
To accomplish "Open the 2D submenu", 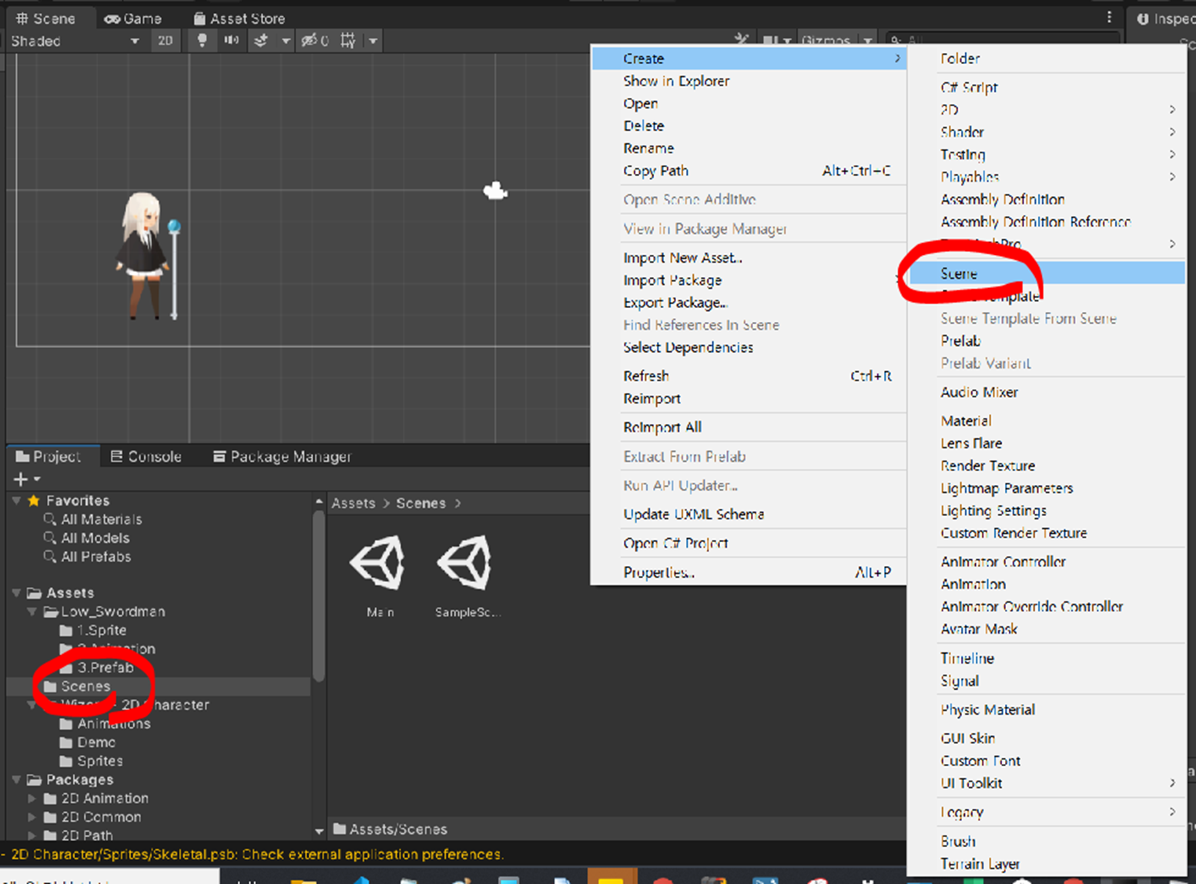I will (x=1046, y=110).
